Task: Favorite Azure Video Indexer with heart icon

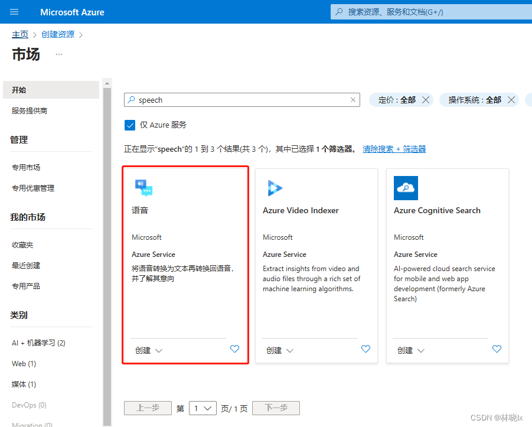Action: click(x=365, y=349)
